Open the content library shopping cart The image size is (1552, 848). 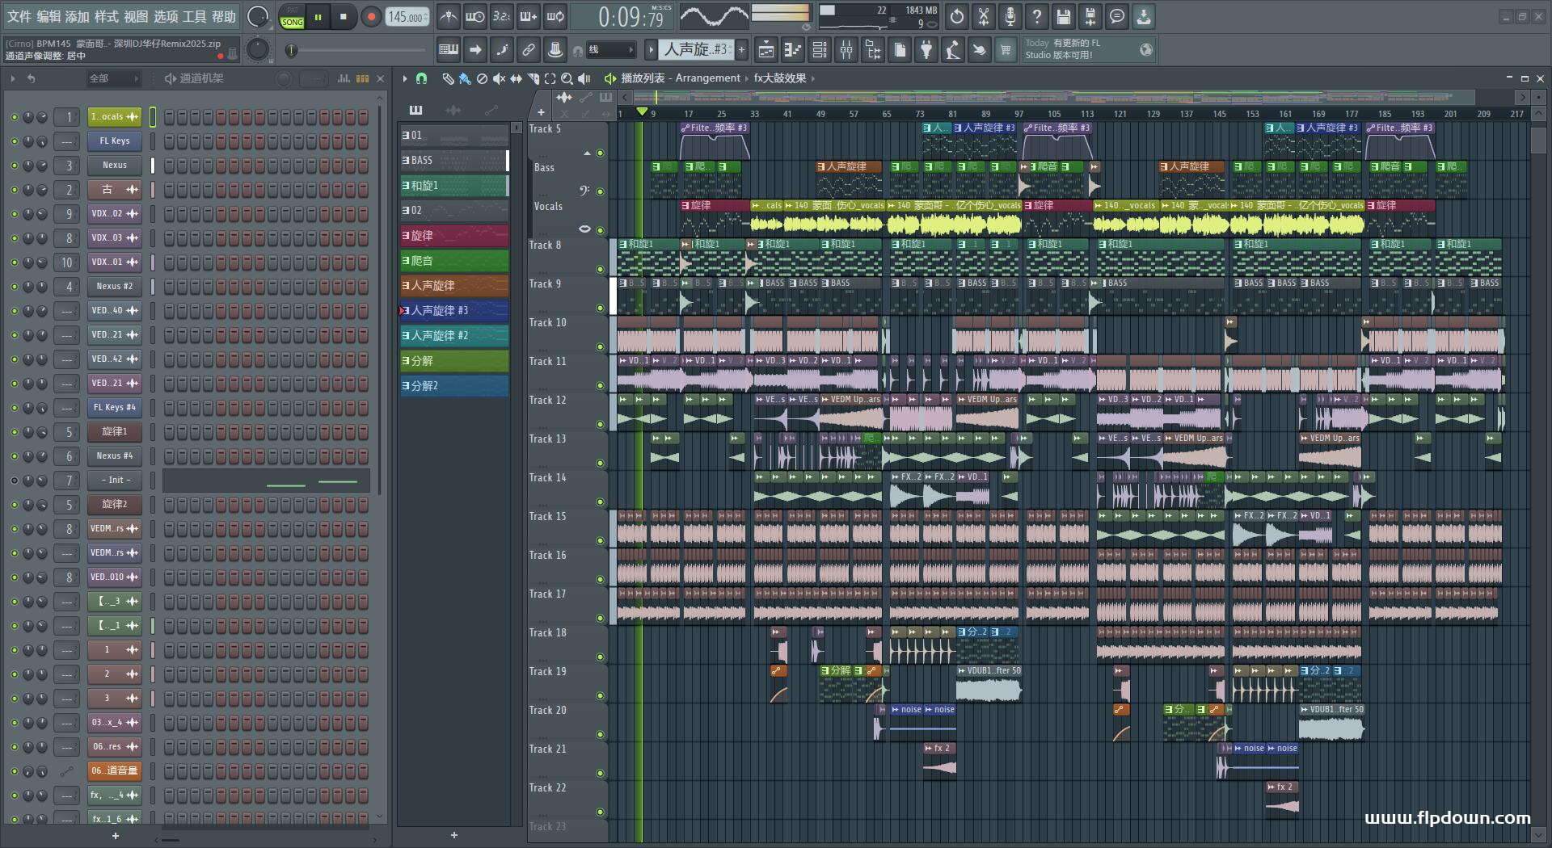coord(1006,50)
